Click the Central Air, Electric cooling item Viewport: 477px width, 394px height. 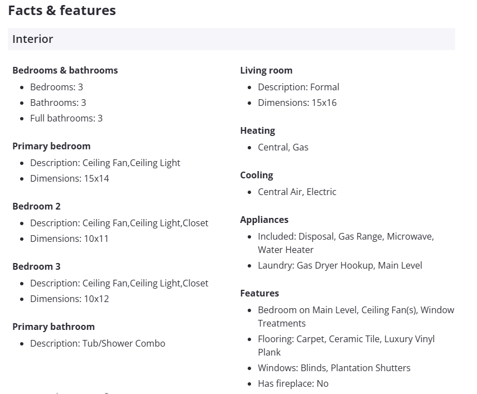pos(297,192)
